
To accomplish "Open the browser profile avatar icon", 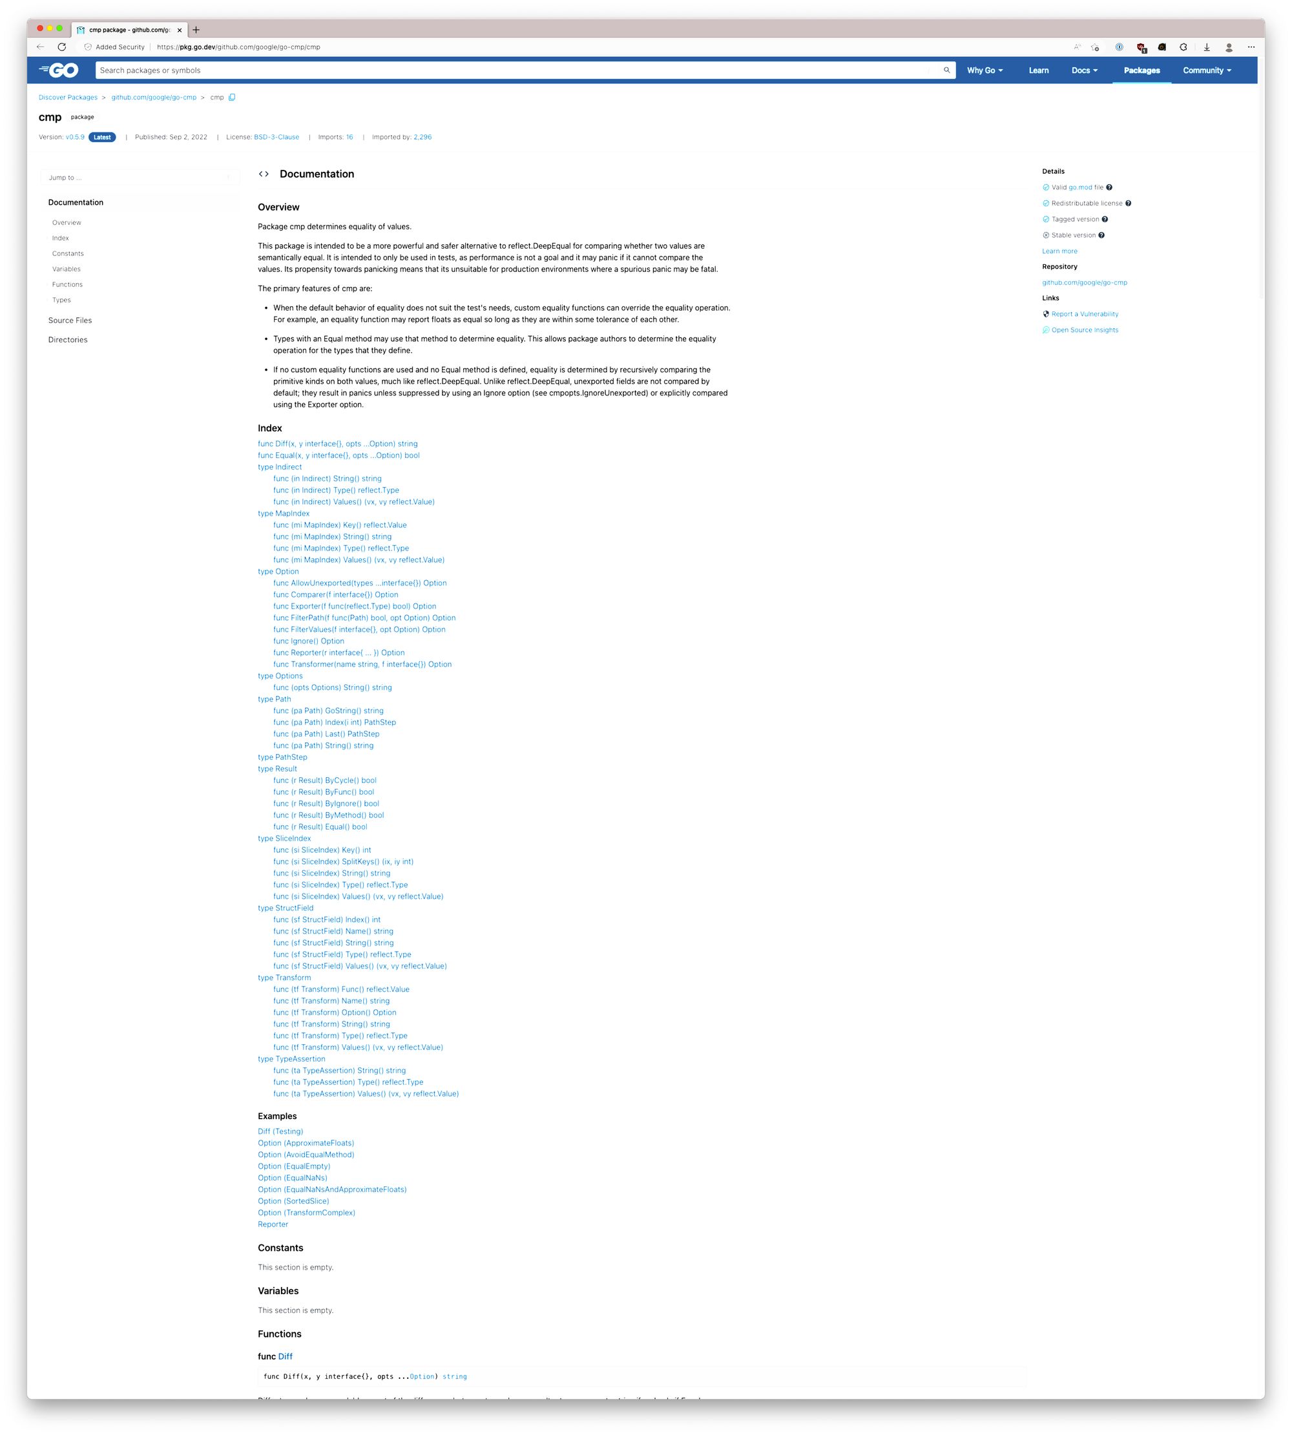I will click(1229, 47).
